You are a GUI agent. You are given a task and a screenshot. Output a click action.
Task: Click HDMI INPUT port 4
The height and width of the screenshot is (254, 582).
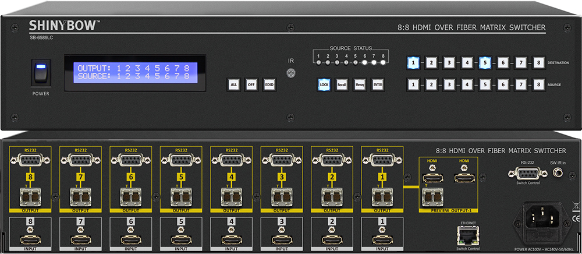click(x=231, y=240)
